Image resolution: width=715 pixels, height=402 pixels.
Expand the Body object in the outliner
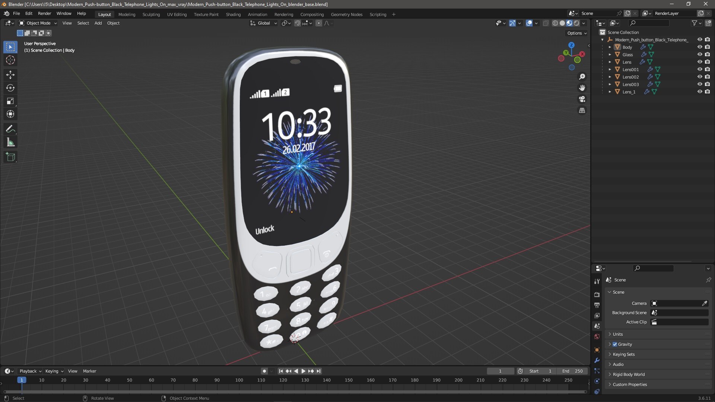coord(610,47)
